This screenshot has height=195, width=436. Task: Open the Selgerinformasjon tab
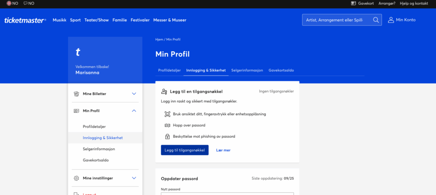pyautogui.click(x=247, y=70)
